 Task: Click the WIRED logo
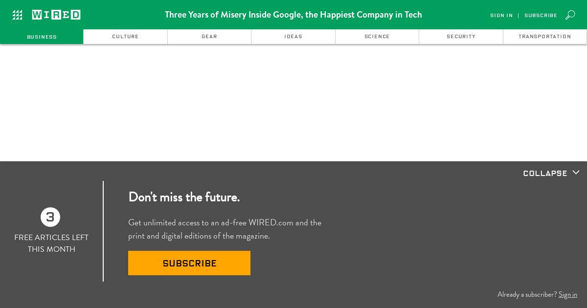tap(56, 15)
